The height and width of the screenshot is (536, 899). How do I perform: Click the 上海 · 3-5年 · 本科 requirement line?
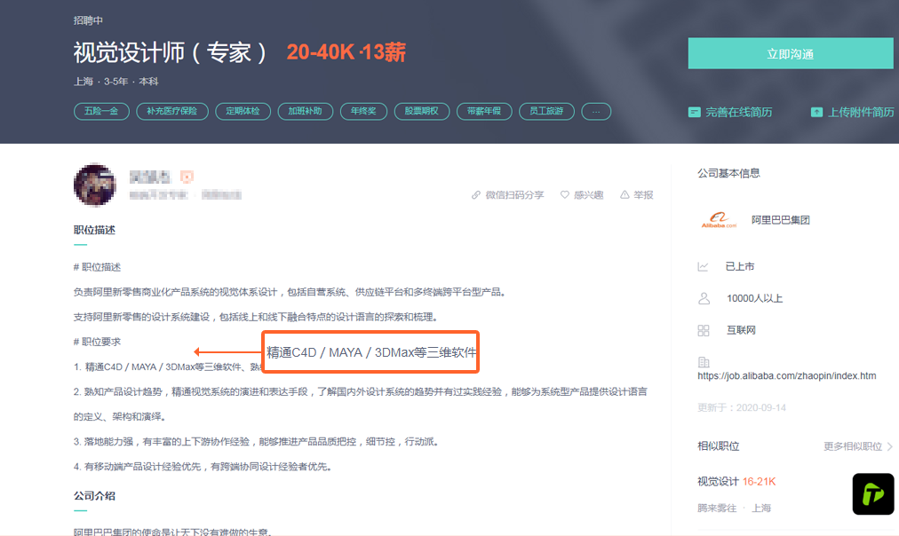click(115, 82)
